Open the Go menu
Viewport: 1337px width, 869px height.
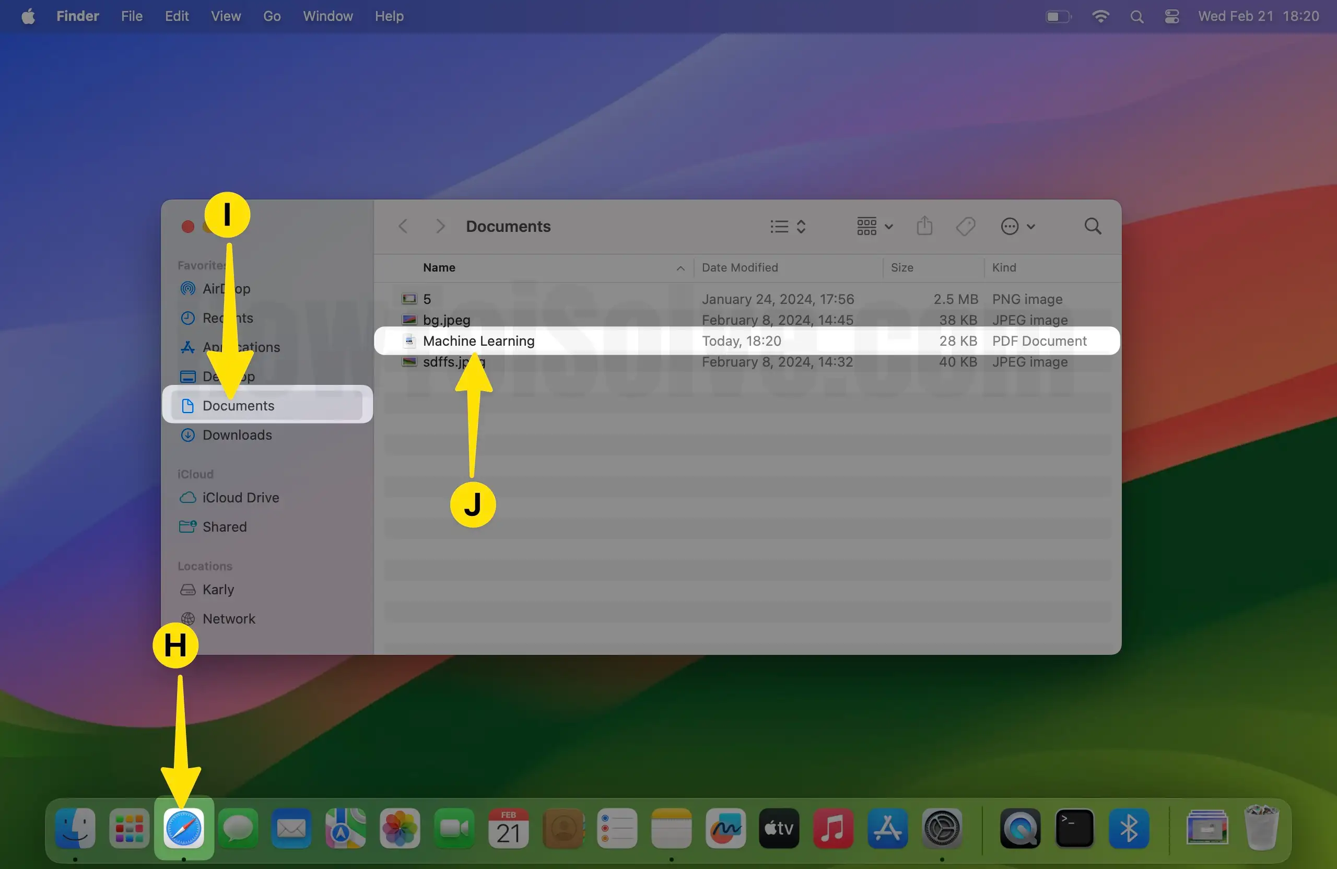tap(272, 16)
